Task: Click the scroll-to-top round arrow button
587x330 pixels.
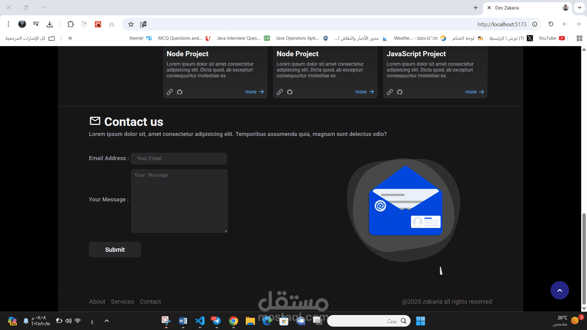Action: tap(559, 290)
